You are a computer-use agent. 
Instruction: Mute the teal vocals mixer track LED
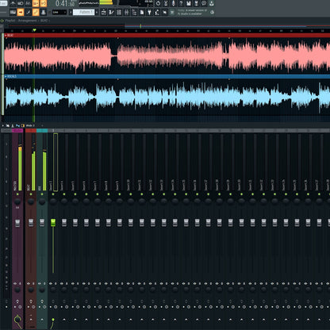point(42,194)
